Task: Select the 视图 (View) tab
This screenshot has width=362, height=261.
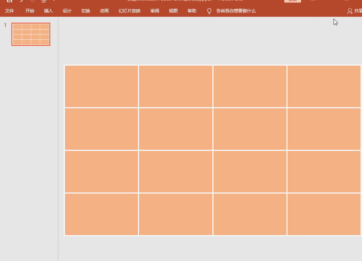Action: (x=173, y=11)
